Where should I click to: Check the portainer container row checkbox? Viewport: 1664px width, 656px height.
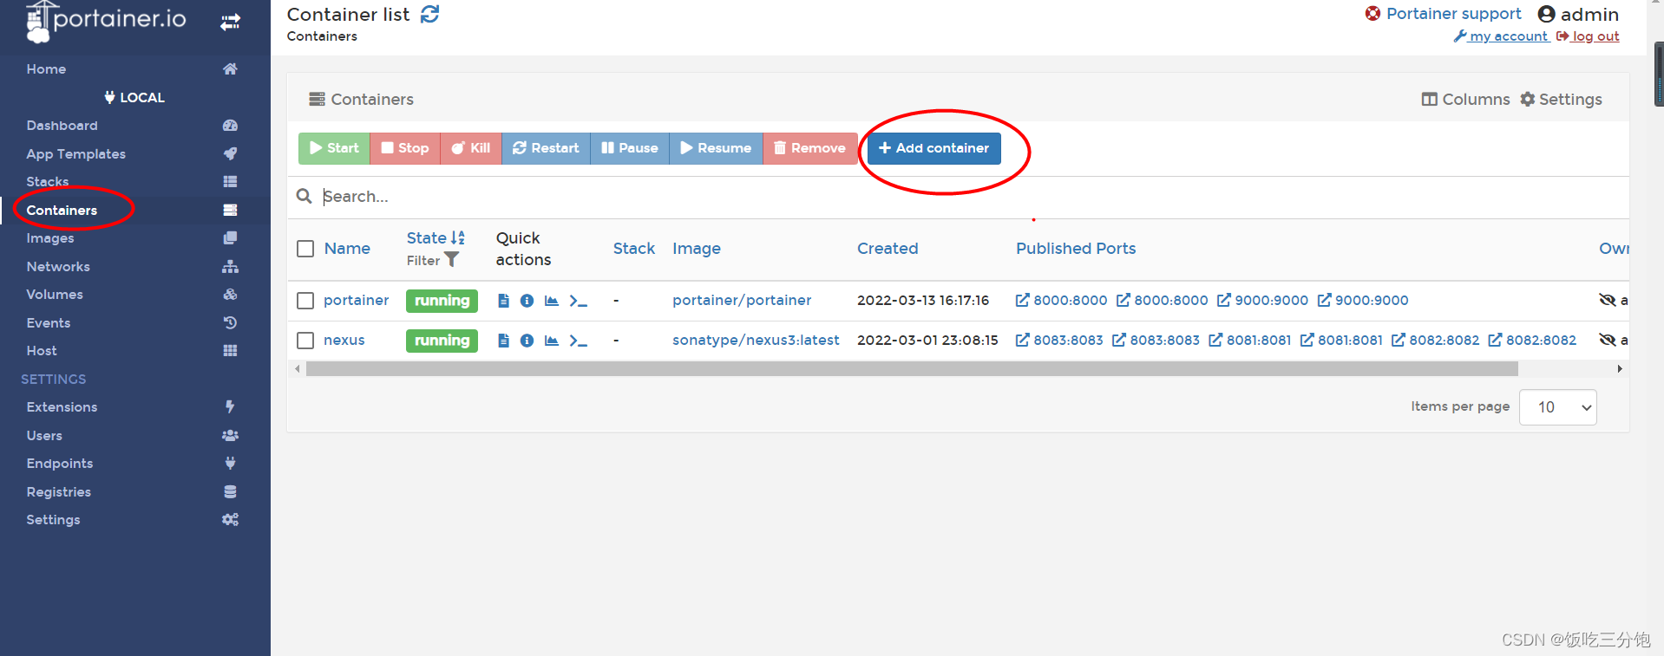point(305,301)
